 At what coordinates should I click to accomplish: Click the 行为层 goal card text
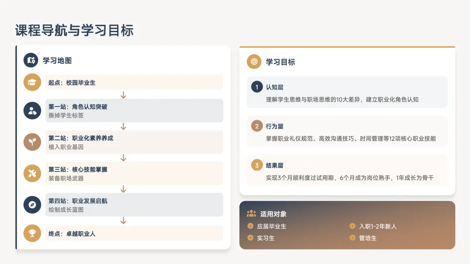pyautogui.click(x=351, y=139)
